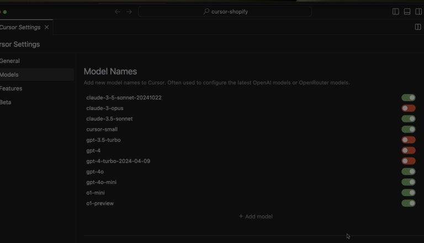
Task: Click the cursor-shopify search bar
Action: (225, 12)
